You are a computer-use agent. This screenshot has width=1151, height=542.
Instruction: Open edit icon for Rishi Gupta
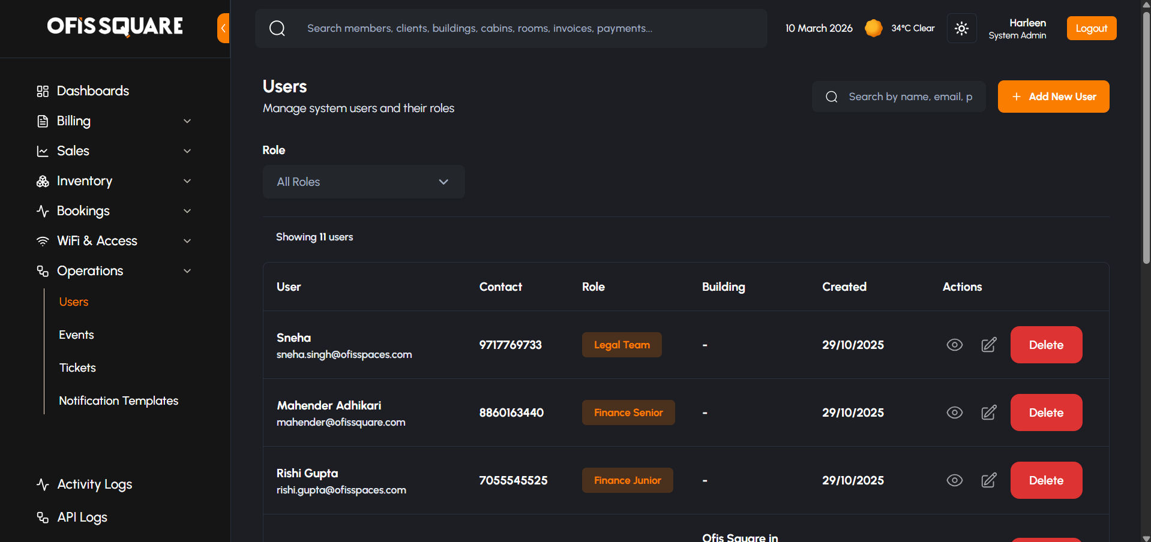(x=988, y=480)
